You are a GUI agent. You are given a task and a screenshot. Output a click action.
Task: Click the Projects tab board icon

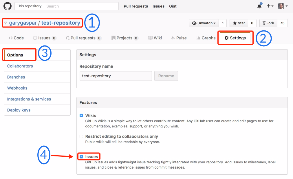[x=113, y=38]
